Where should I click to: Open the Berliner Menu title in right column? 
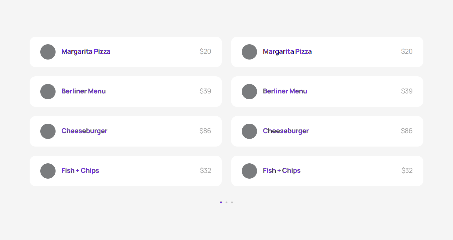(285, 91)
